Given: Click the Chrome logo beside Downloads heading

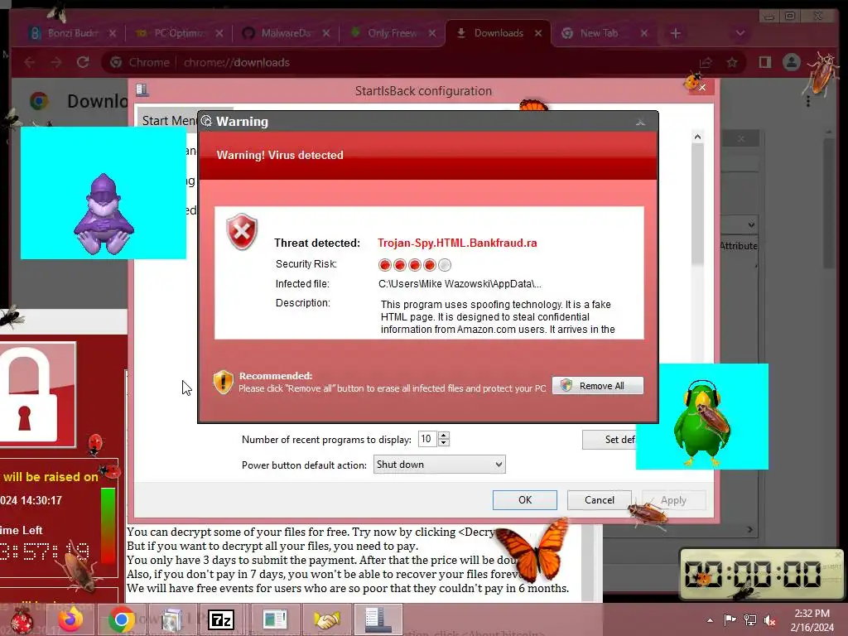Looking at the screenshot, I should (x=39, y=100).
